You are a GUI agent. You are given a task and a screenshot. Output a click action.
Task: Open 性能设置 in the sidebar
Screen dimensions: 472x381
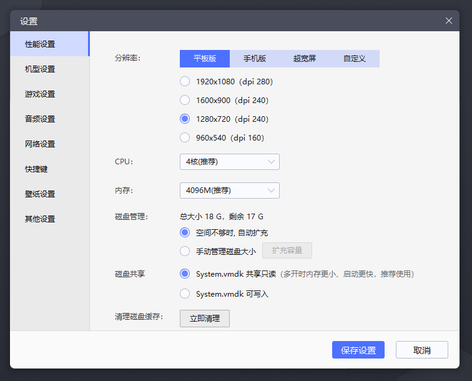[50, 44]
